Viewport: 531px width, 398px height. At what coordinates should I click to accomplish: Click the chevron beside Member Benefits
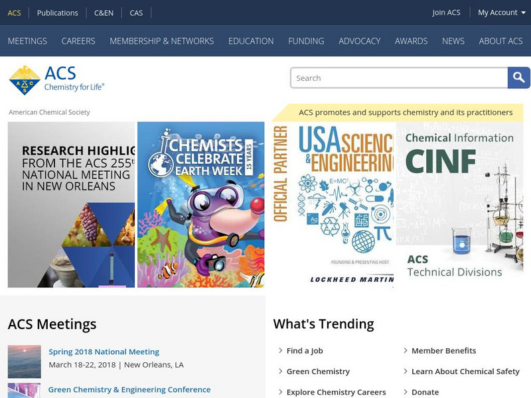(406, 350)
